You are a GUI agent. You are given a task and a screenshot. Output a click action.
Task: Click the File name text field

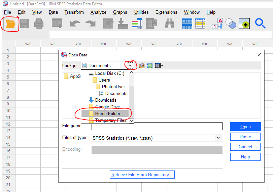pyautogui.click(x=157, y=126)
